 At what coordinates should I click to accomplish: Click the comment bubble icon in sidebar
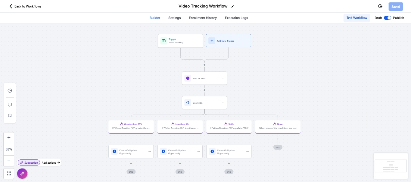10,105
